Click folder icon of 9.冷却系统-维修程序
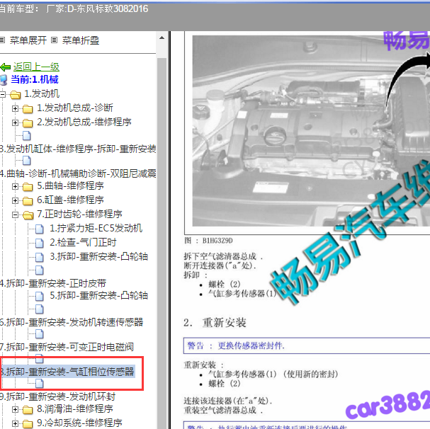This screenshot has width=430, height=429. click(28, 423)
